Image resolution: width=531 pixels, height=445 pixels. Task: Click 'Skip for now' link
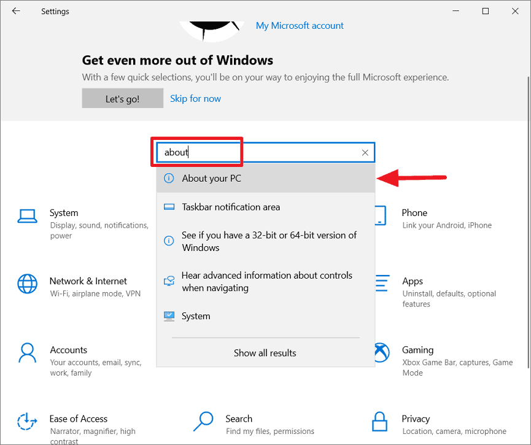pyautogui.click(x=195, y=99)
